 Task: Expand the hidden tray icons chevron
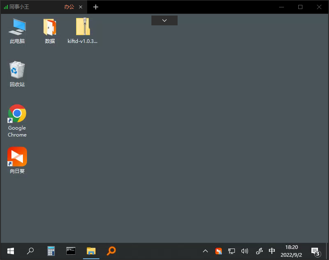pyautogui.click(x=205, y=251)
